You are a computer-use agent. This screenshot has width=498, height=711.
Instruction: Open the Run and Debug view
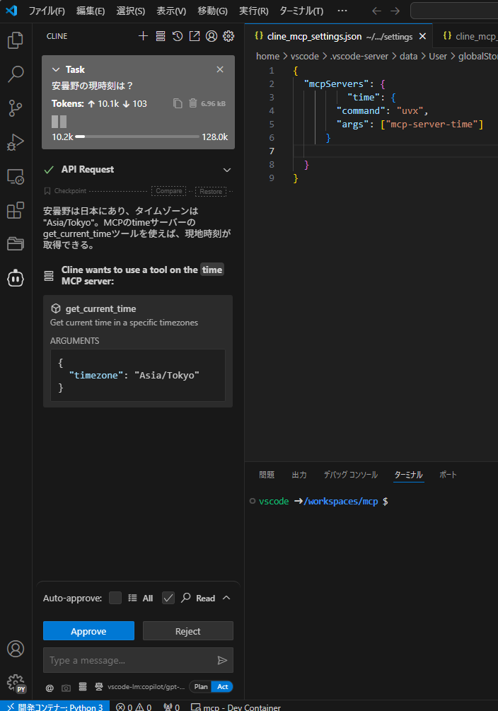pos(16,142)
